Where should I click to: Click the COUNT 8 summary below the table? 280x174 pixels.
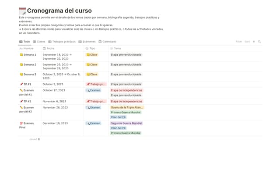(35, 139)
